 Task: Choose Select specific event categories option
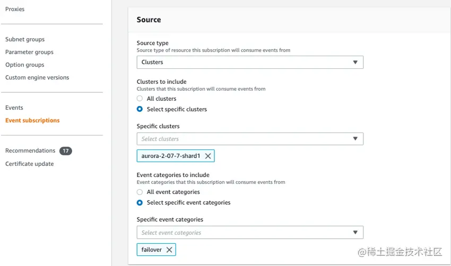click(140, 202)
